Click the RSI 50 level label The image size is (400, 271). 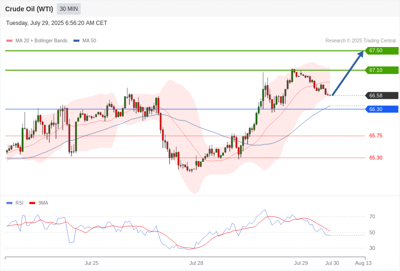[x=372, y=232]
